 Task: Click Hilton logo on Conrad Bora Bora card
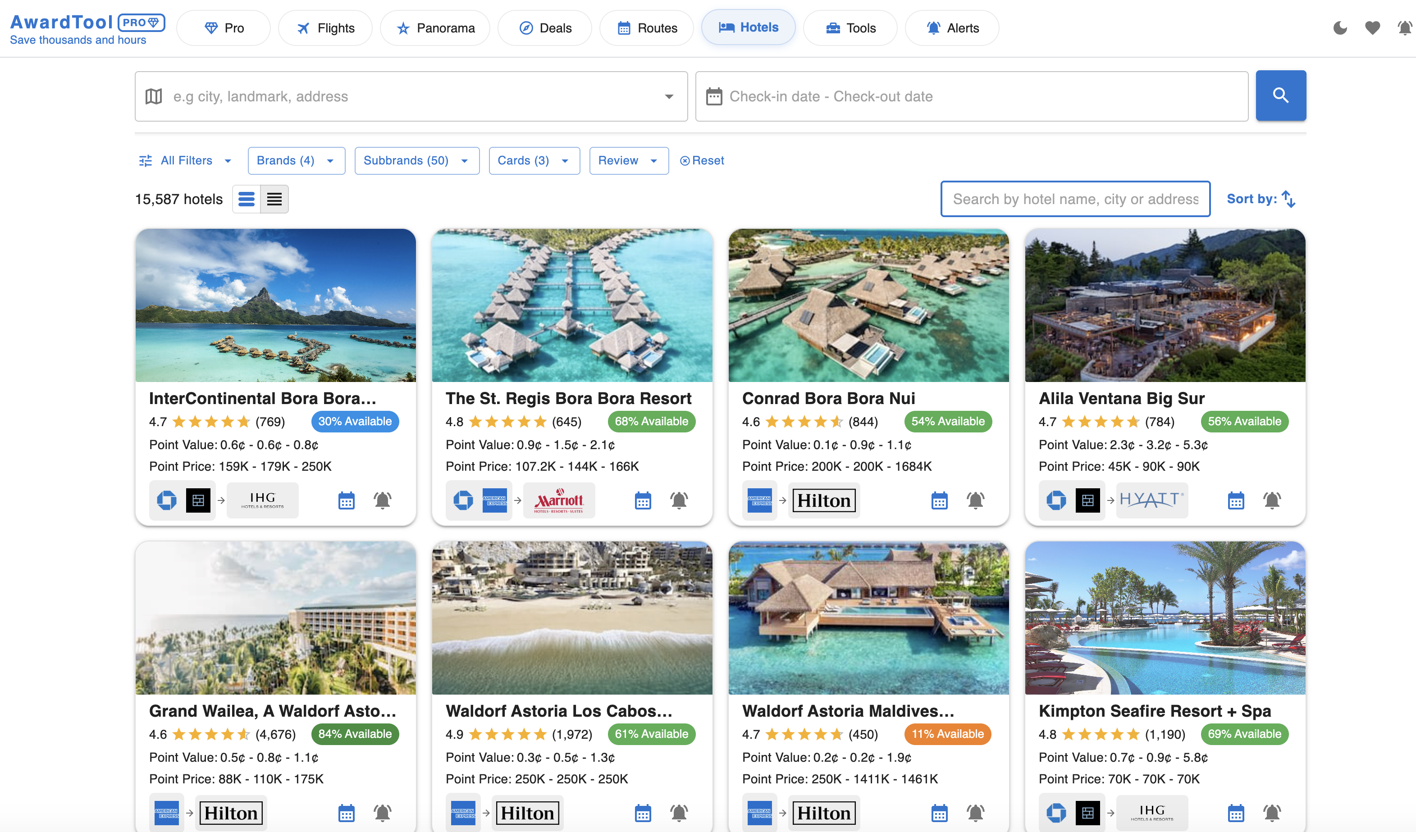(x=824, y=500)
